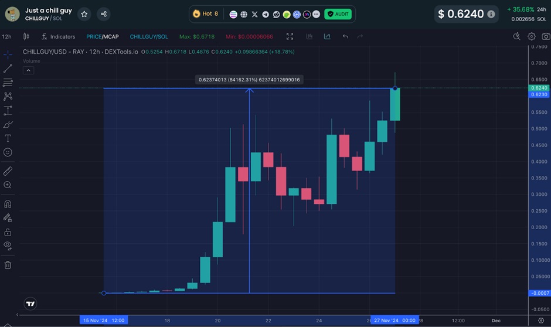The width and height of the screenshot is (551, 327).
Task: Open the 12h timeframe dropdown
Action: tap(6, 36)
